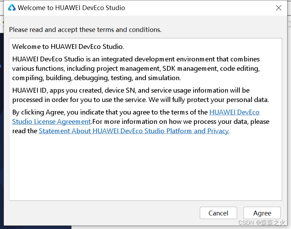Open the Statement About HUAWEI DevEco Studio Platform and Privacy link
Screen dimensions: 291x229
click(133, 131)
